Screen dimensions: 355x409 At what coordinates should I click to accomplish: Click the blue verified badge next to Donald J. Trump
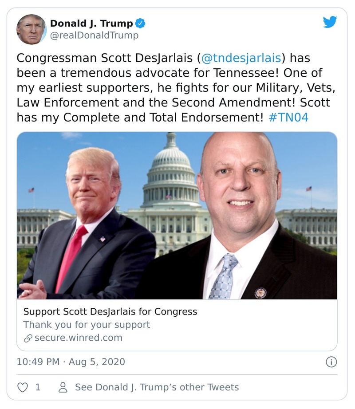141,24
